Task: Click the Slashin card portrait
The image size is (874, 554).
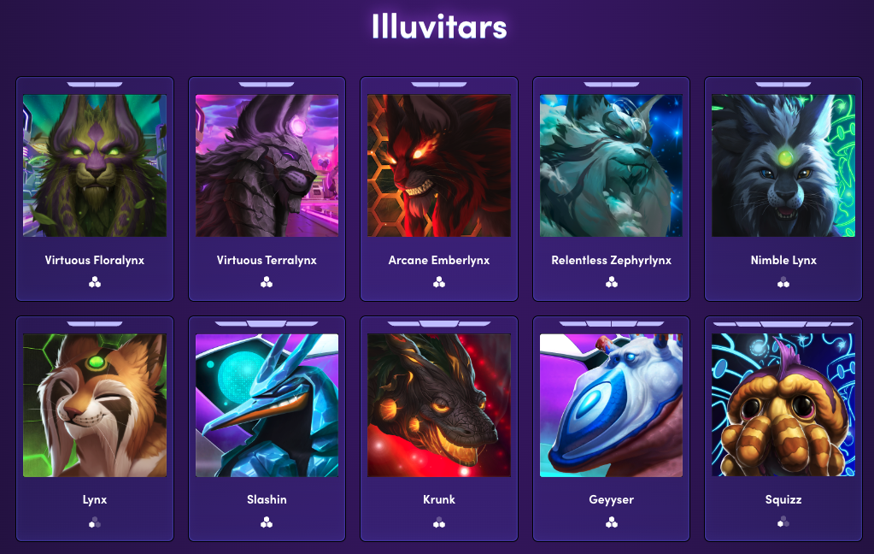Action: click(x=267, y=405)
